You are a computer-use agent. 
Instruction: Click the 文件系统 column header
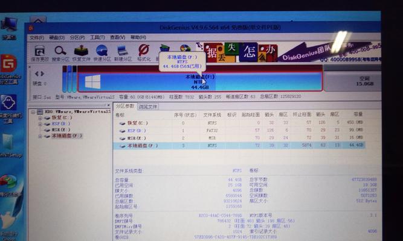point(212,115)
